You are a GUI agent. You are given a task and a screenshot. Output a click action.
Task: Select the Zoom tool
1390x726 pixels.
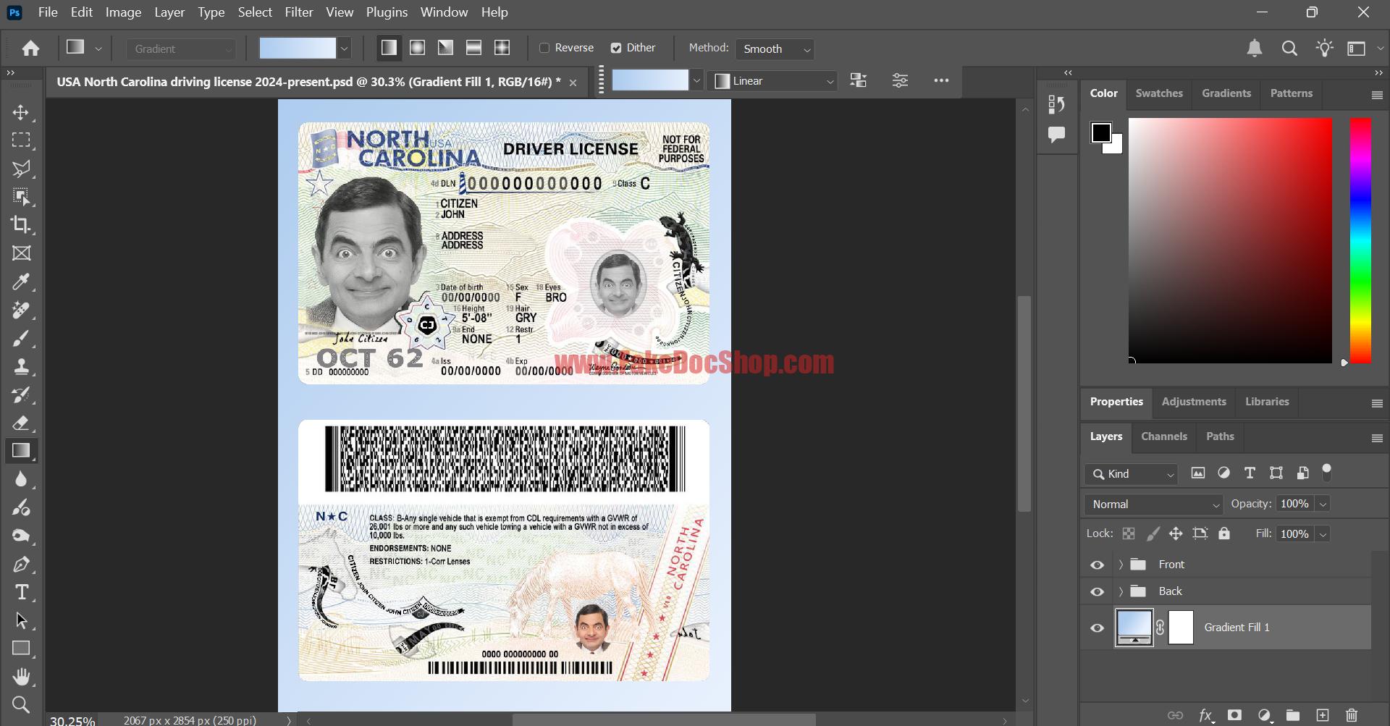coord(21,704)
